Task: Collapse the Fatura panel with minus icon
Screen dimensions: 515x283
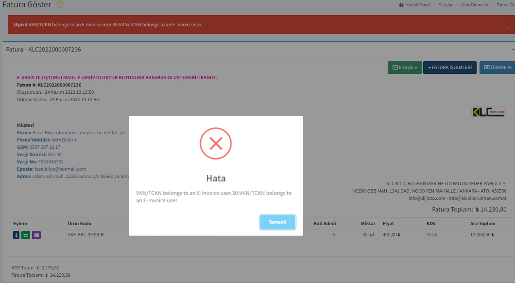Action: [x=513, y=50]
